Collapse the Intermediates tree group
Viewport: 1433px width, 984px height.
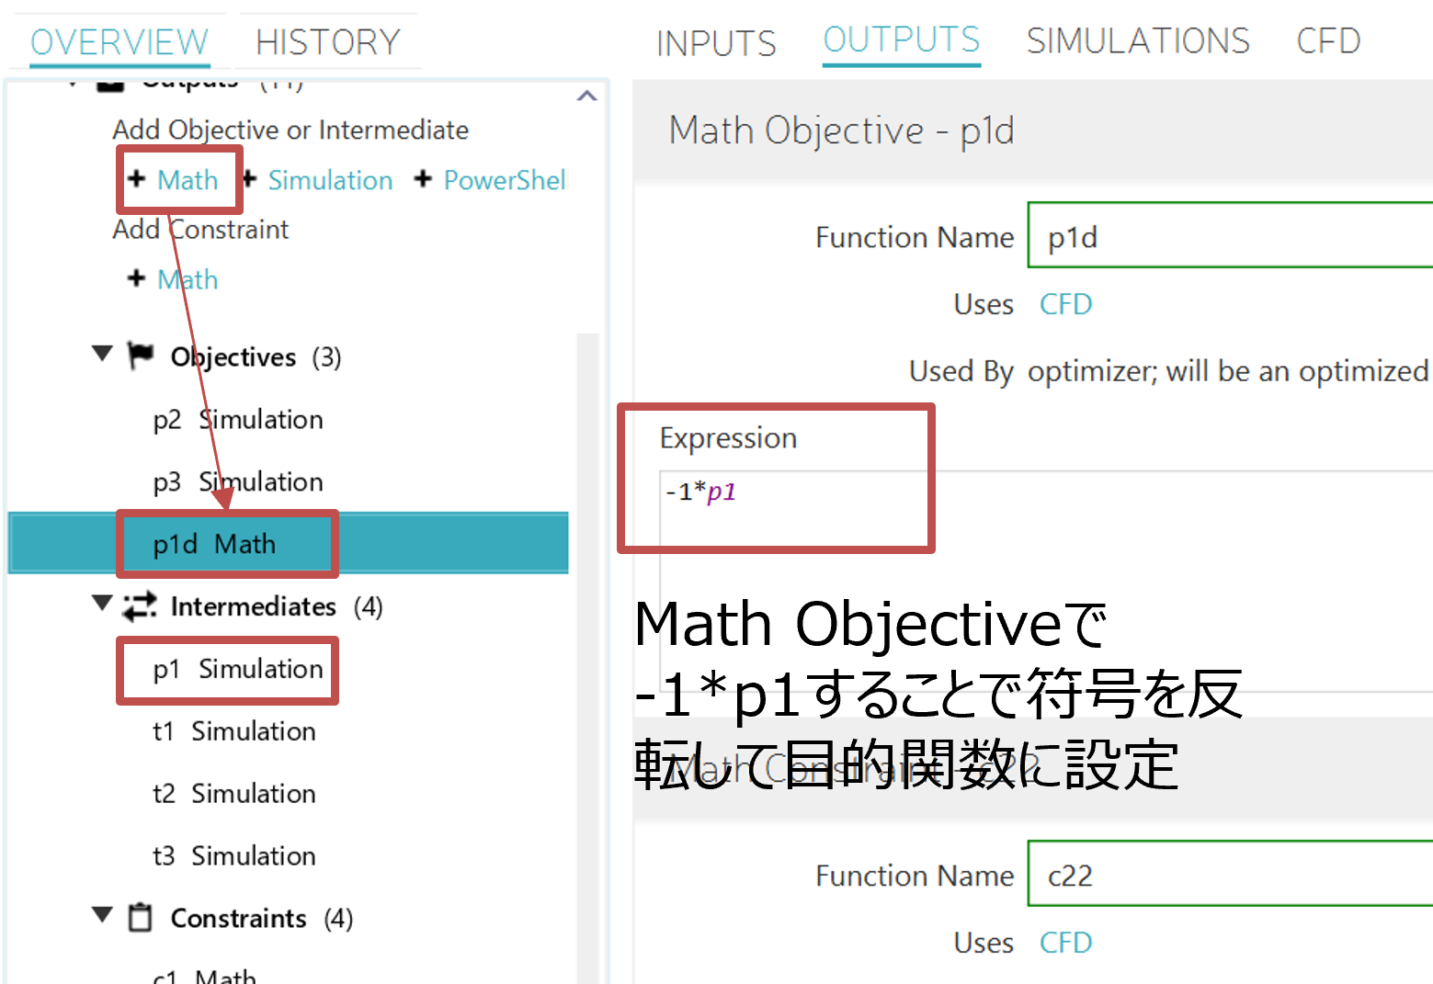click(103, 604)
